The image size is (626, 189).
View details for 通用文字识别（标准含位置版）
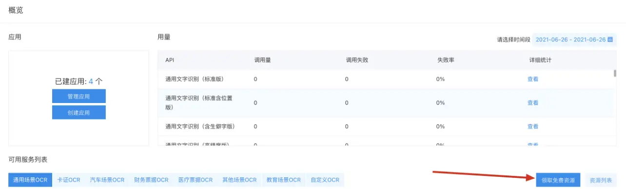532,103
